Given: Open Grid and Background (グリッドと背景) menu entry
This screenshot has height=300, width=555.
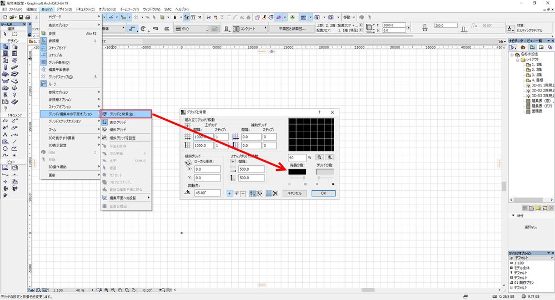Looking at the screenshot, I should [x=126, y=114].
